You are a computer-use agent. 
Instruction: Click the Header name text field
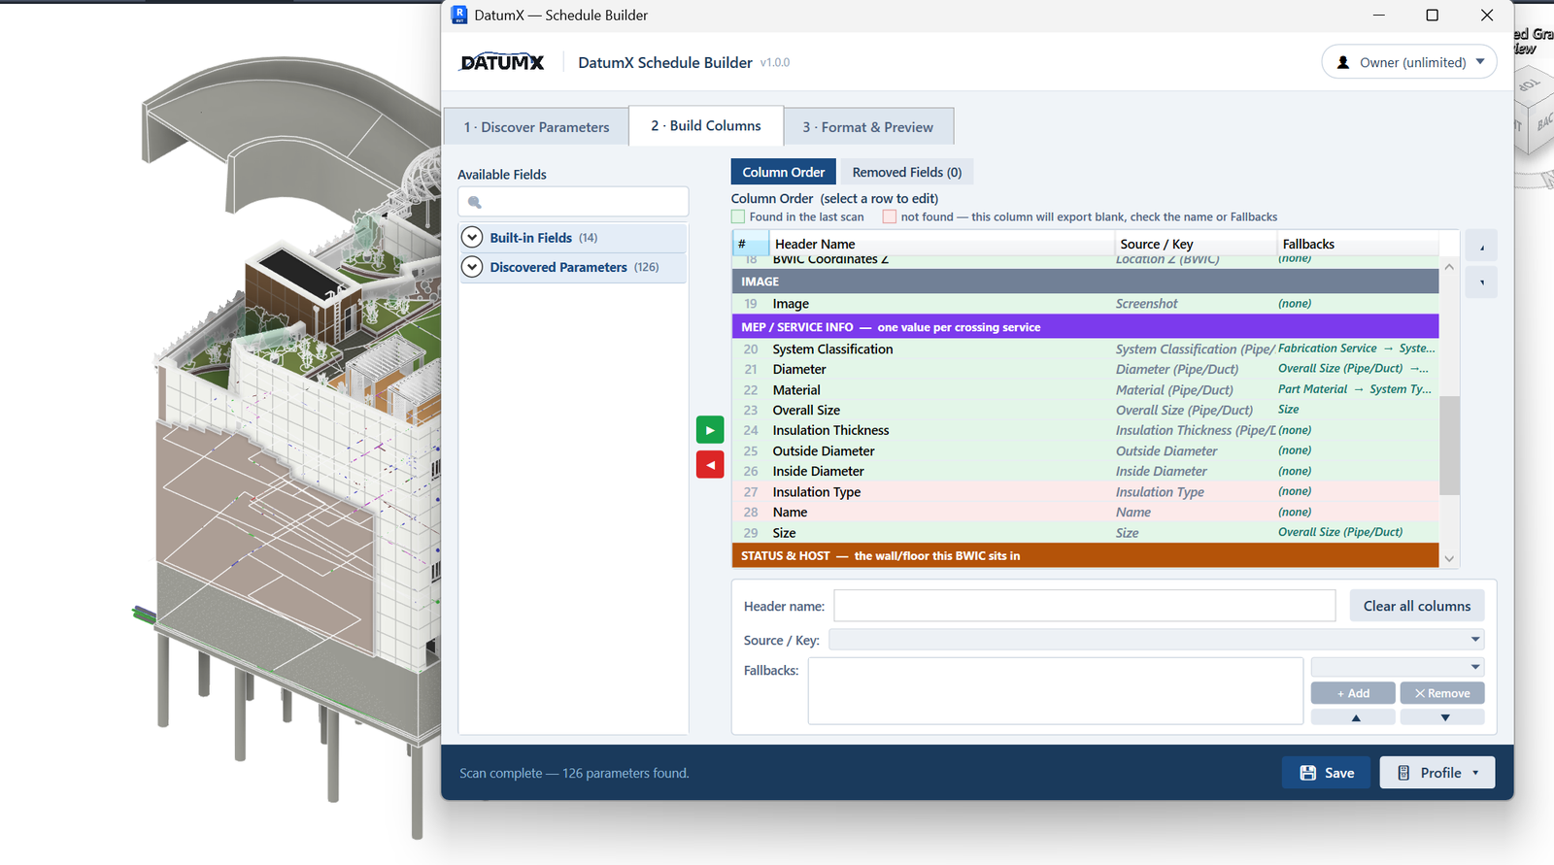[1085, 606]
